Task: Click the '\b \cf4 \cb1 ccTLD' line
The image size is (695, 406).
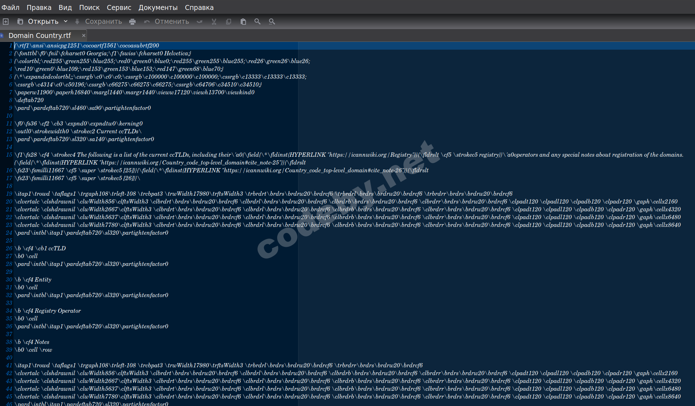Action: [x=40, y=248]
